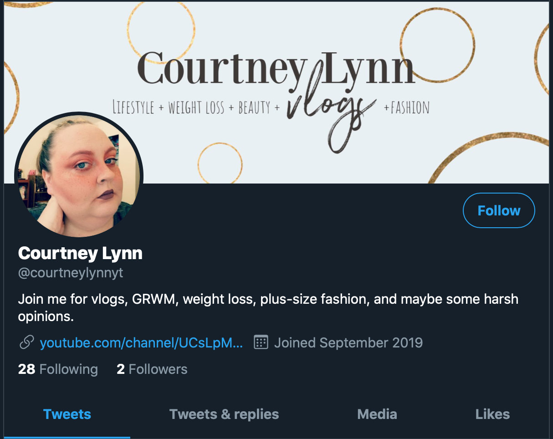Open the Media tab
Image resolution: width=553 pixels, height=439 pixels.
377,414
